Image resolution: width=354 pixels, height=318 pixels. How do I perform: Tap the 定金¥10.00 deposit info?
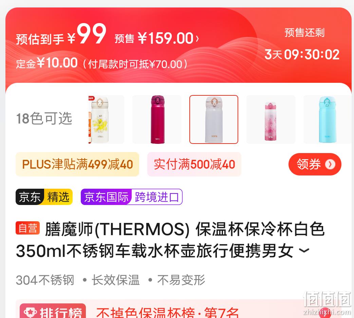(x=47, y=63)
